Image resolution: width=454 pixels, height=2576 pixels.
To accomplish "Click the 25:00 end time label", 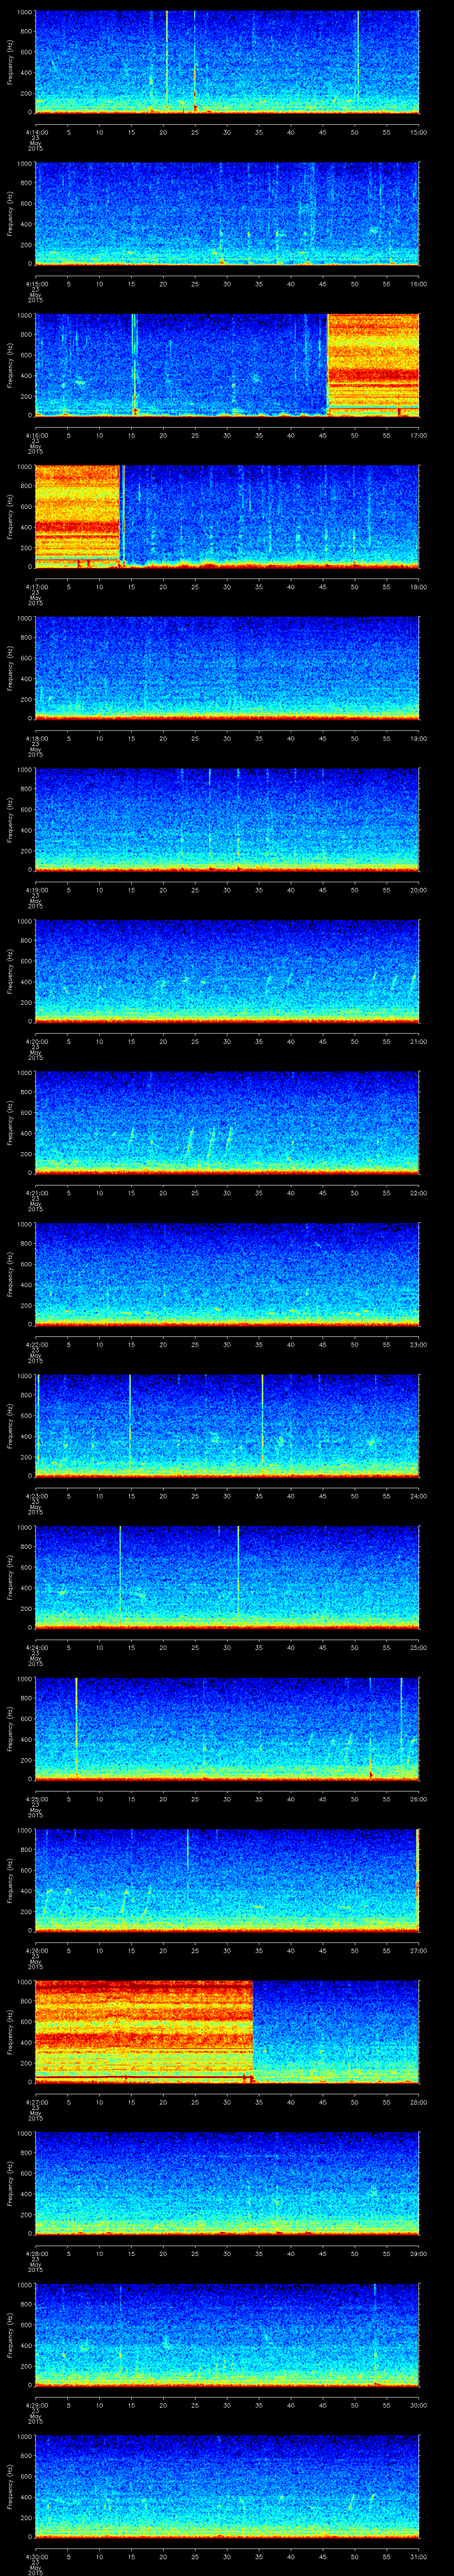I will click(x=419, y=1647).
